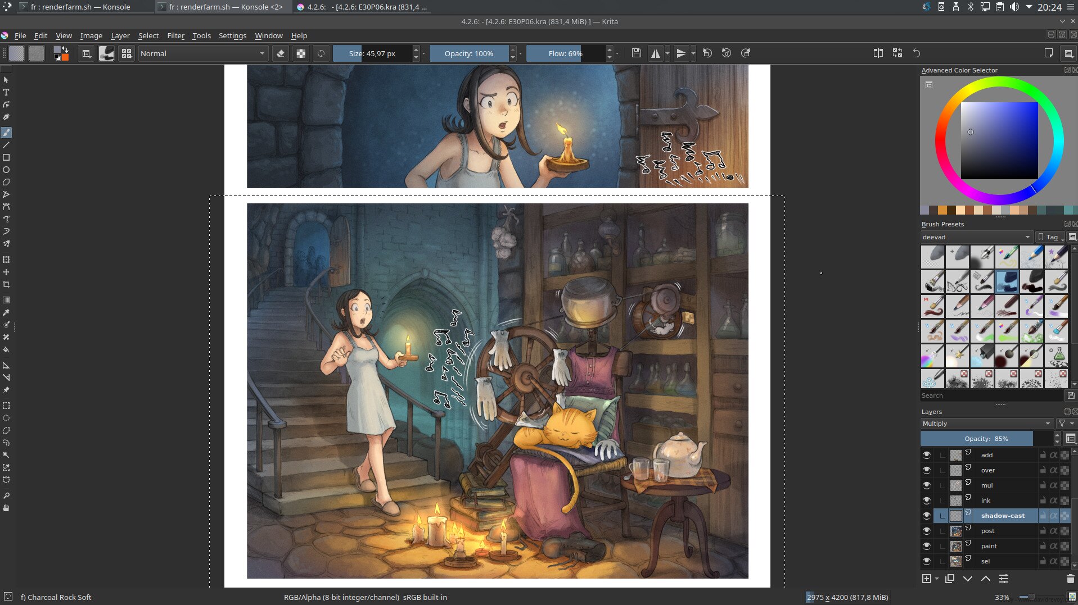Screen dimensions: 1078x605
Task: Click the Tag button in Brush Presets
Action: tap(1050, 237)
